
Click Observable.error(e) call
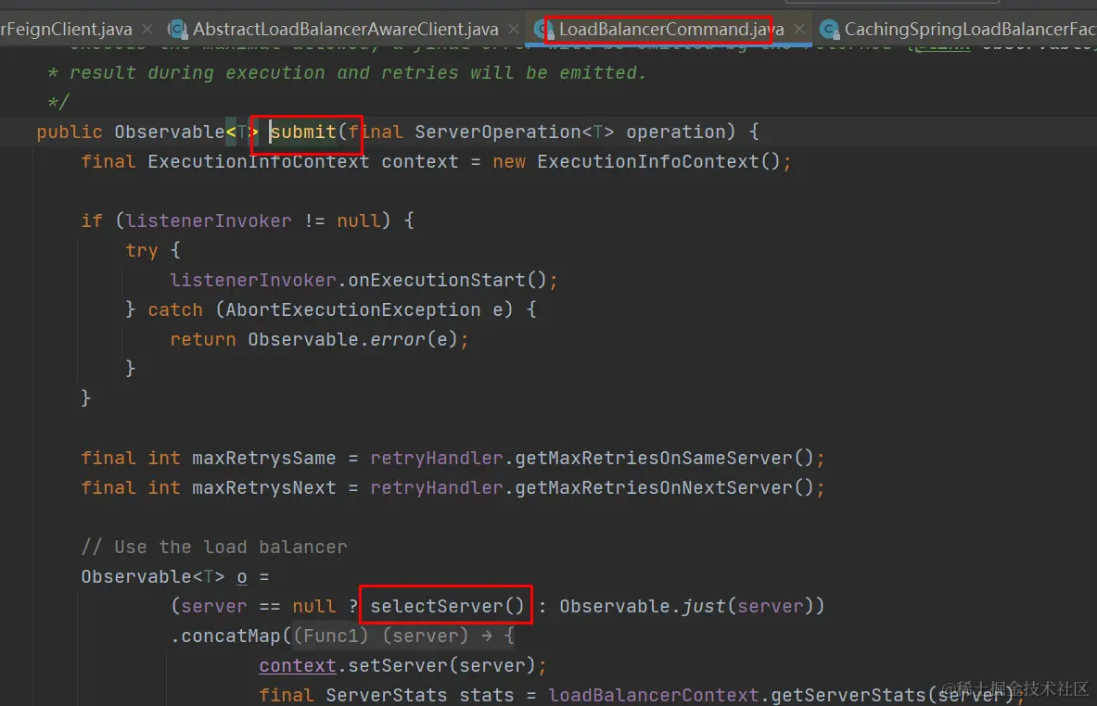pyautogui.click(x=351, y=340)
